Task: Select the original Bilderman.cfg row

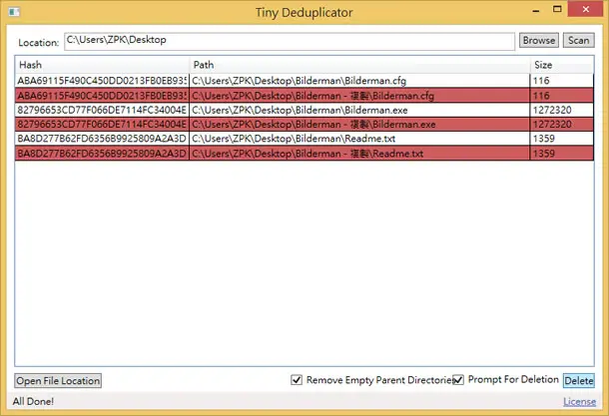Action: [x=304, y=81]
